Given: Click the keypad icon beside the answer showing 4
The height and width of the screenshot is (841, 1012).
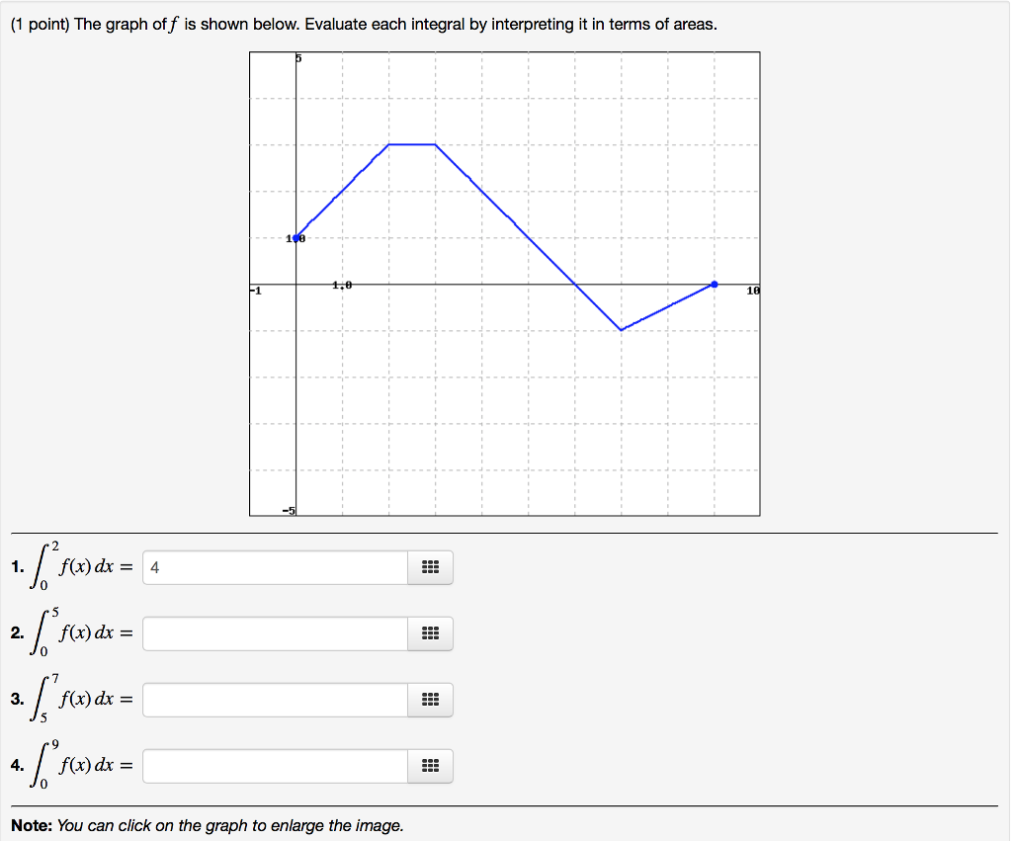Looking at the screenshot, I should 430,567.
